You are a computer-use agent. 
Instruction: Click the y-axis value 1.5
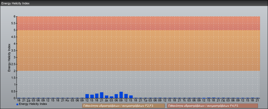click(x=13, y=78)
